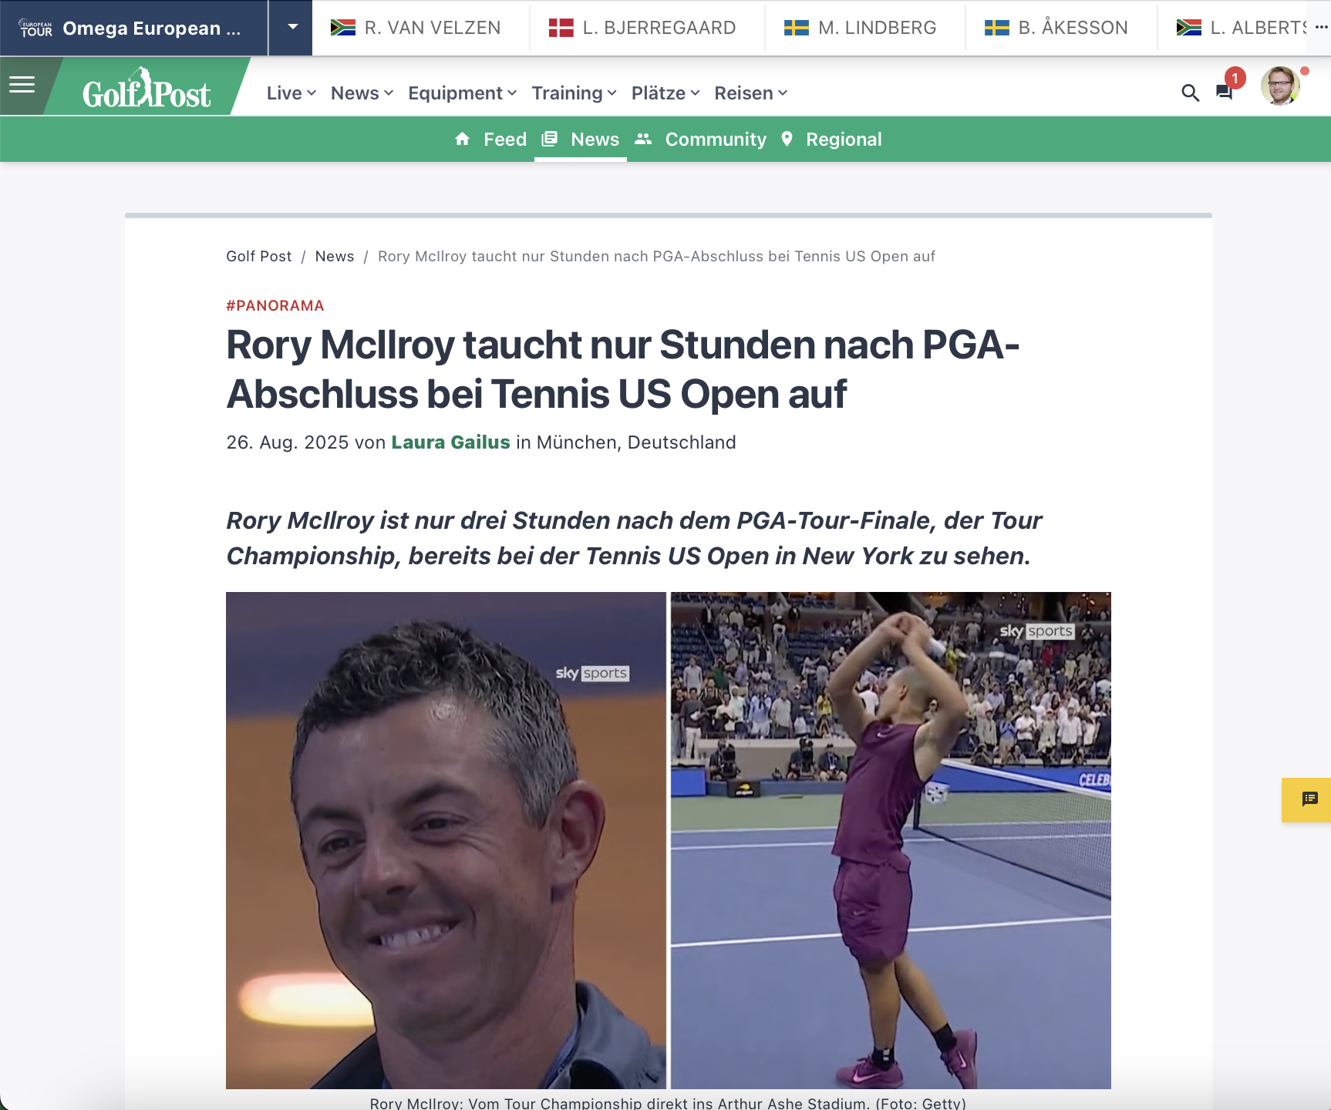Open the user profile avatar
The height and width of the screenshot is (1110, 1331).
click(x=1280, y=86)
